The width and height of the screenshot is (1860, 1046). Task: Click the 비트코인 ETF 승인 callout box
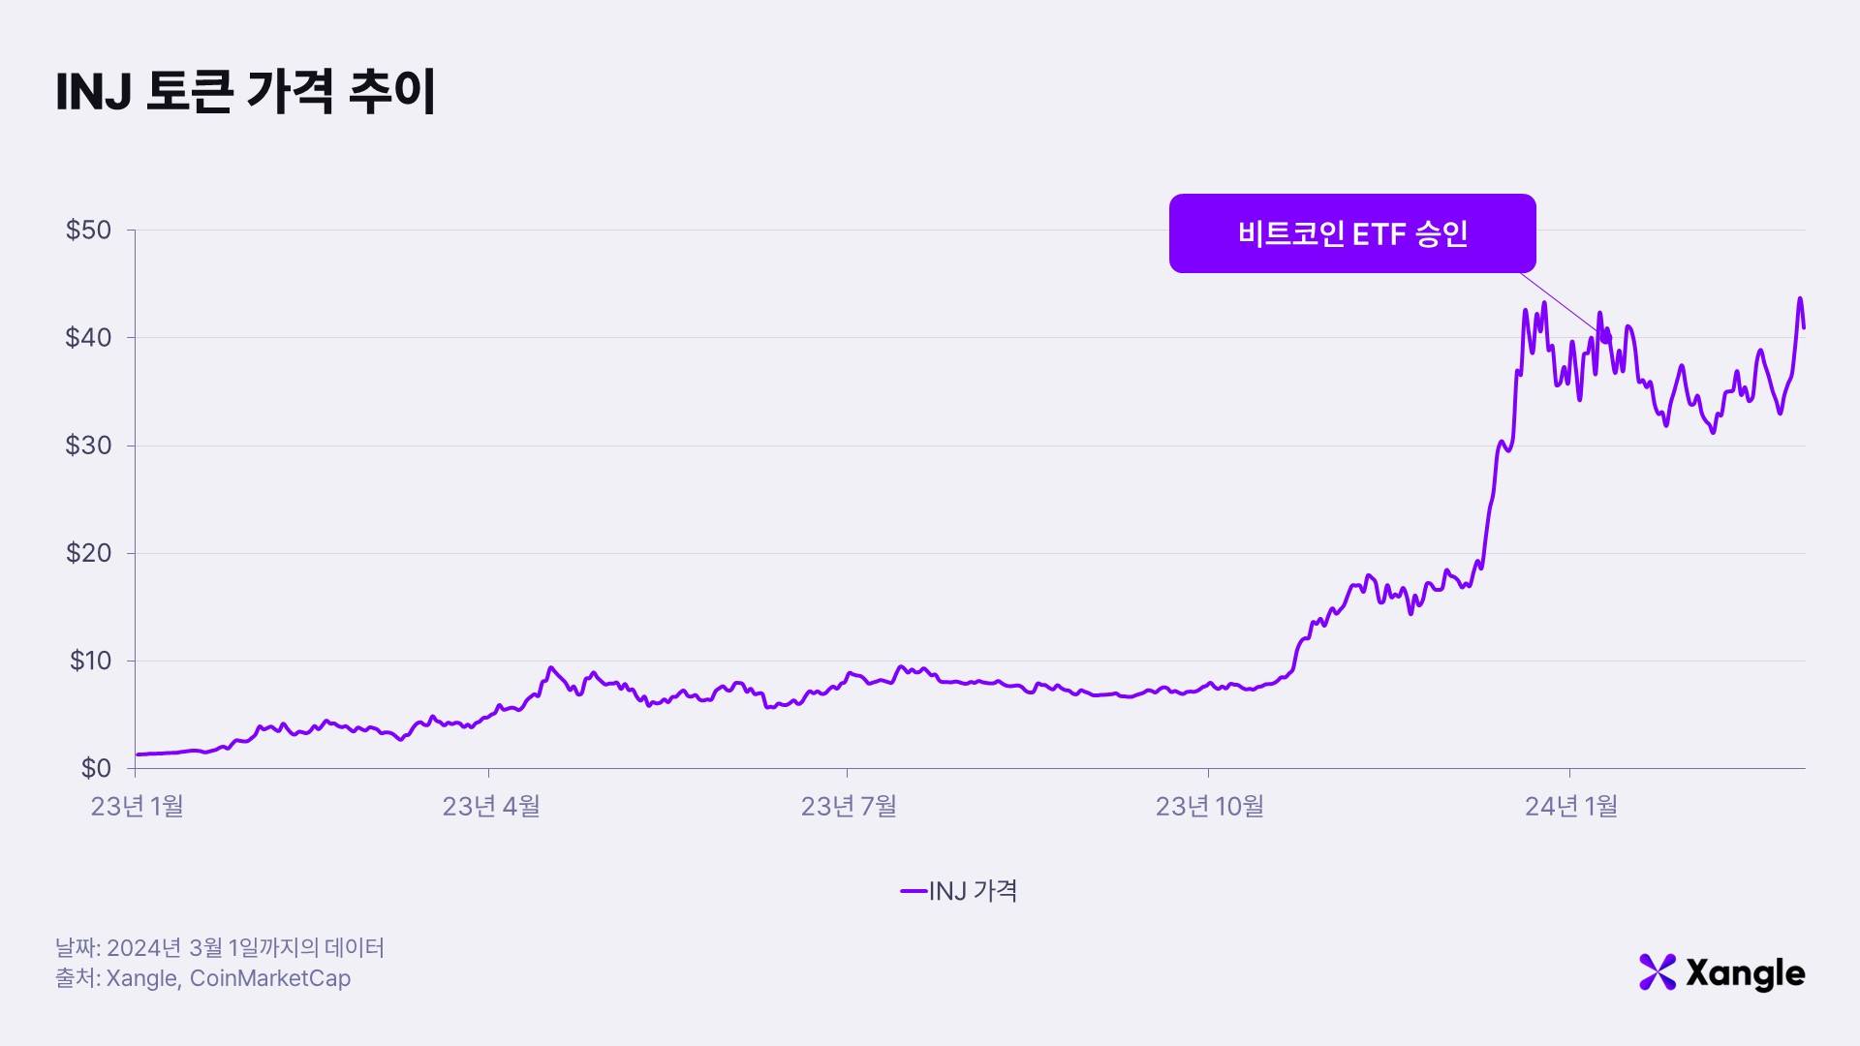tap(1351, 233)
